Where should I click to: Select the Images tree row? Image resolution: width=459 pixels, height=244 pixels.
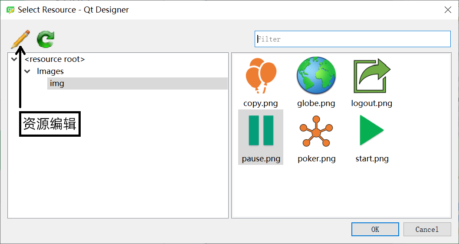click(50, 71)
